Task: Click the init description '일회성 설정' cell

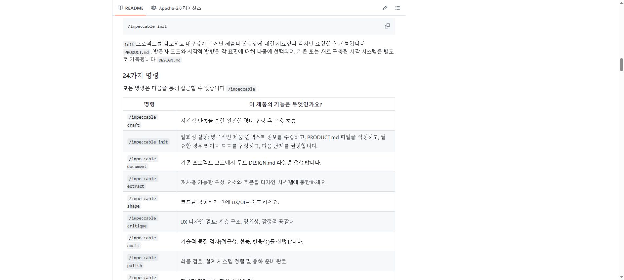Action: point(285,142)
